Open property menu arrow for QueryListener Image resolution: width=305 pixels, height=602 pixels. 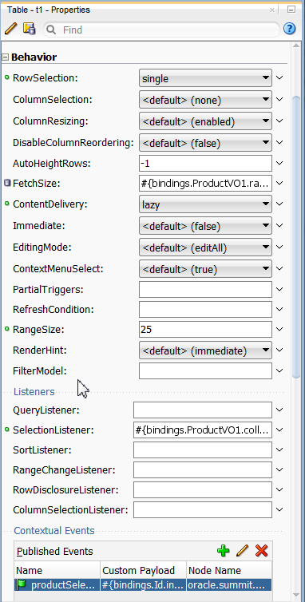click(x=279, y=410)
